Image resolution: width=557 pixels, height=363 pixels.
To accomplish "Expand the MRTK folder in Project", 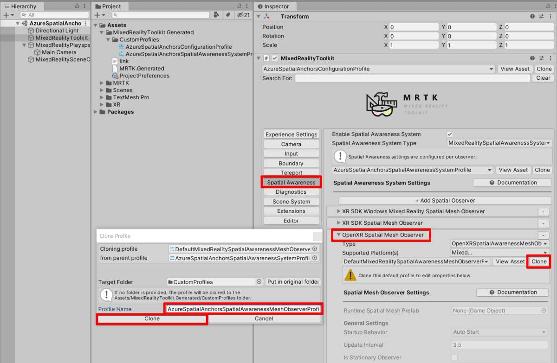I will pos(102,83).
